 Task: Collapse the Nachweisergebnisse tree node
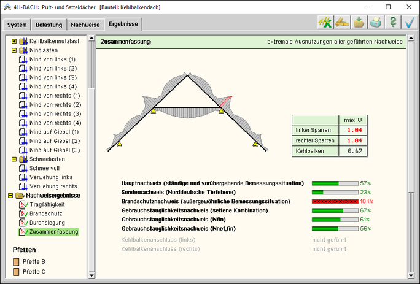(10, 195)
